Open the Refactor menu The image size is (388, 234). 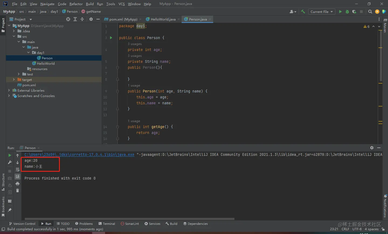click(x=76, y=4)
